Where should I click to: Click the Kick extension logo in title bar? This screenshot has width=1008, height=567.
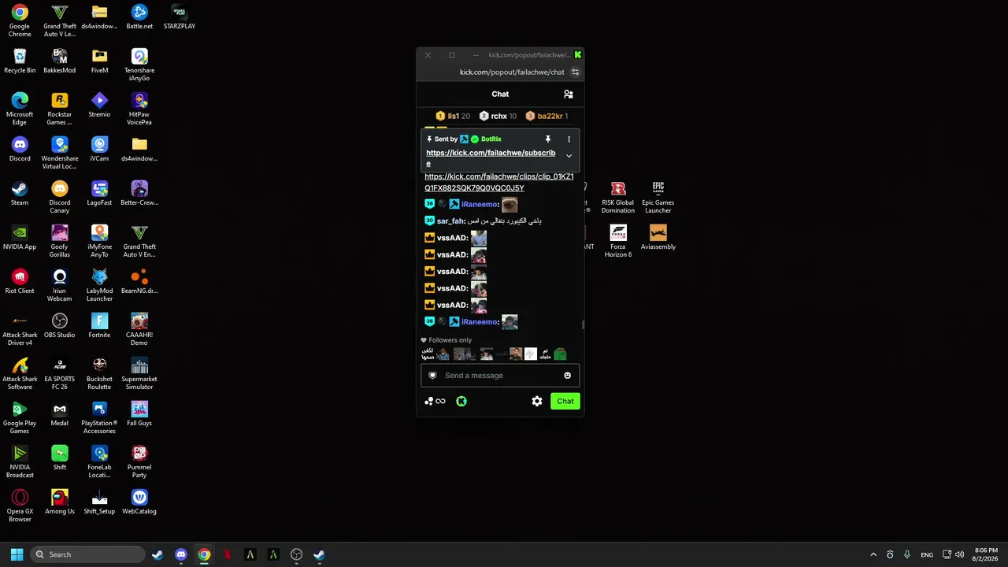coord(578,55)
